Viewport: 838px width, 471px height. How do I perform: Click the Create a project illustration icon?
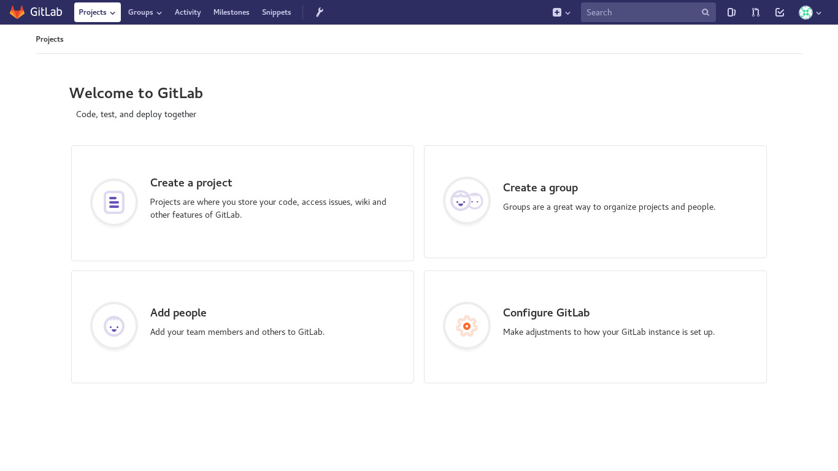[114, 202]
